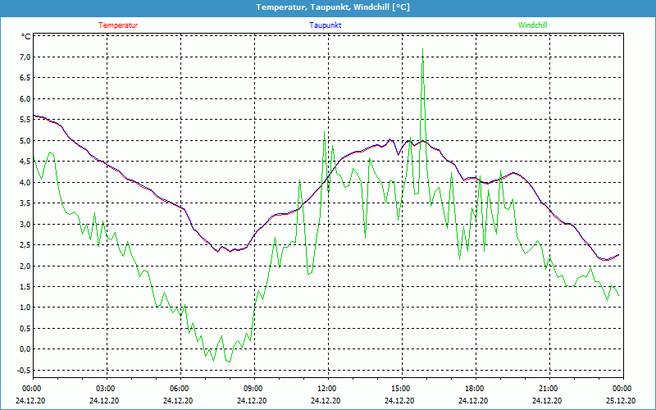Click the blue Taupunkt legend label

(325, 25)
